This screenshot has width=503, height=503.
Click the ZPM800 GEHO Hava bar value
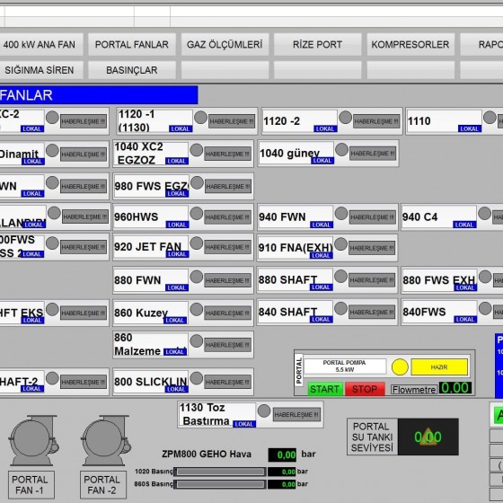pyautogui.click(x=282, y=454)
